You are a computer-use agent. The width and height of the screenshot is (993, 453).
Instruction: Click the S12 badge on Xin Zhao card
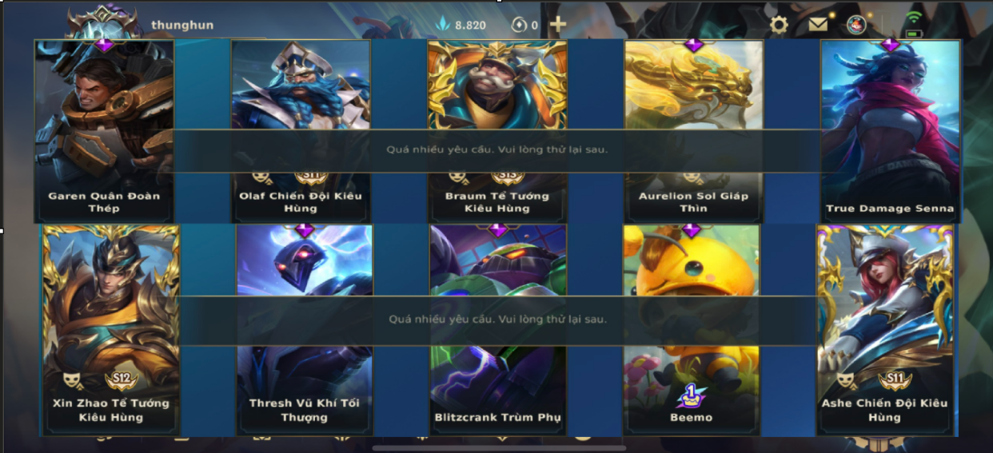121,379
